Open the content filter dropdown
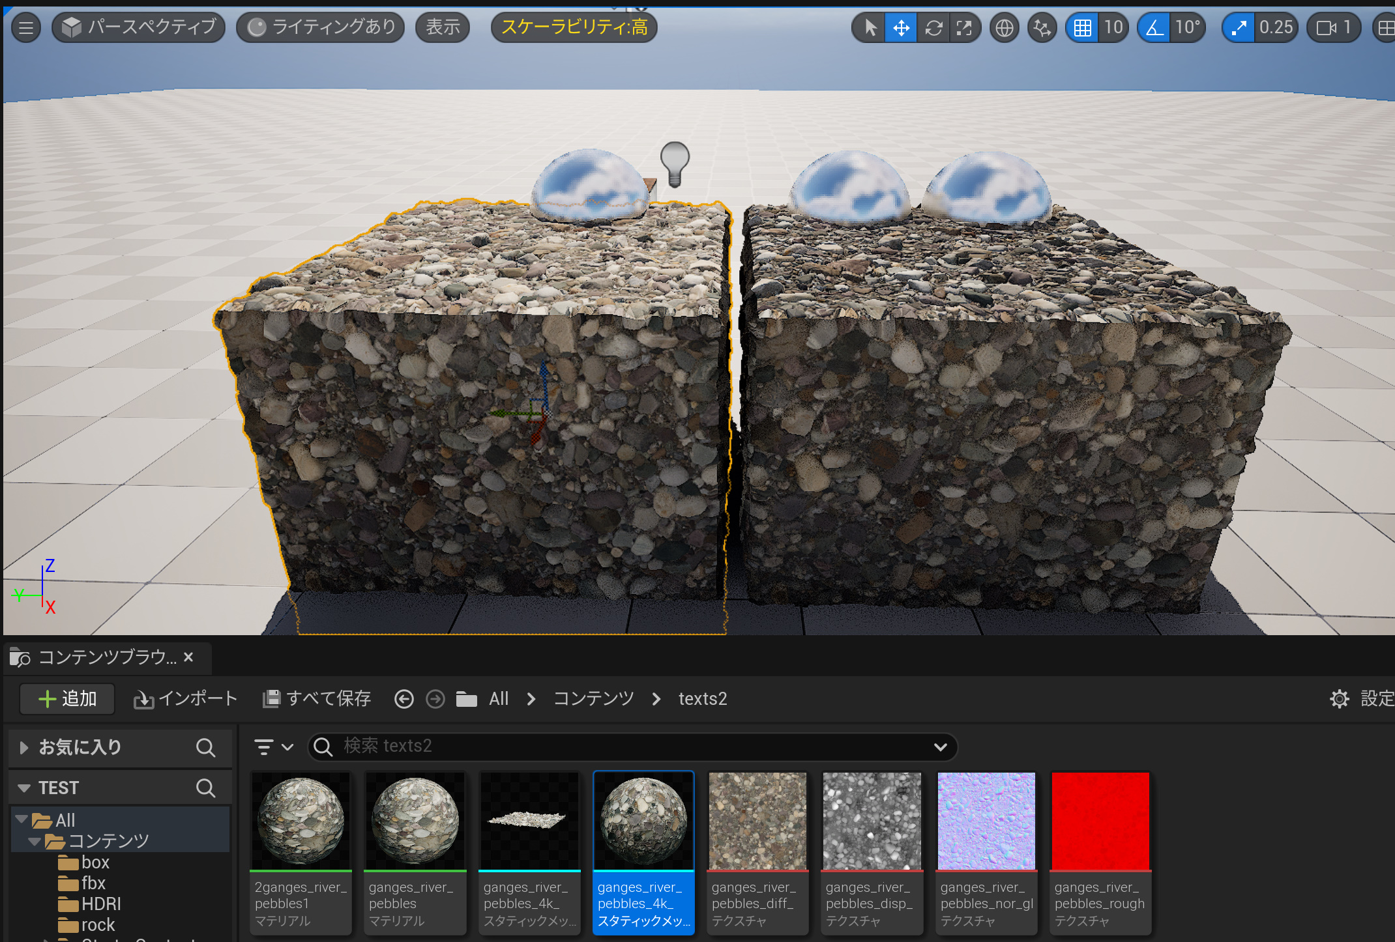Image resolution: width=1395 pixels, height=942 pixels. 273,747
